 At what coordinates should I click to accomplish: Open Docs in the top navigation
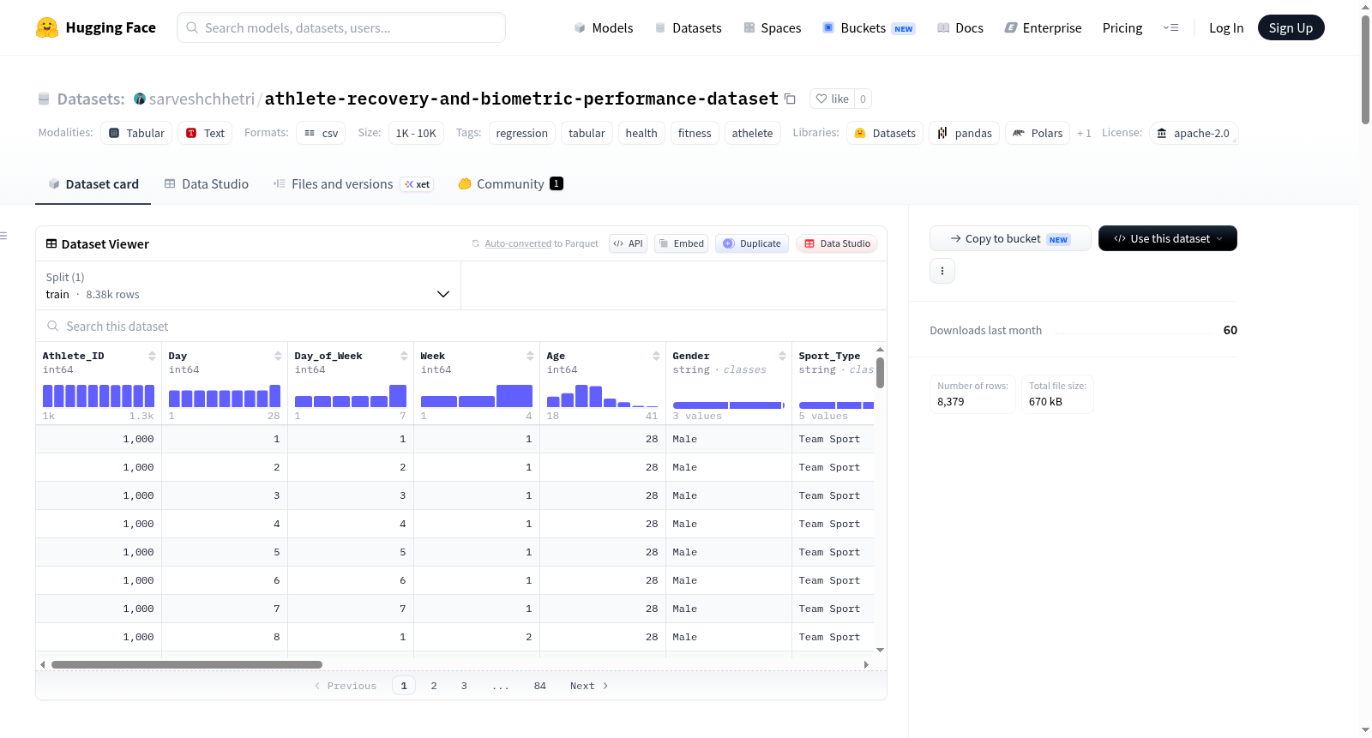tap(960, 27)
